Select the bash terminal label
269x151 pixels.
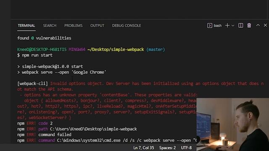click(x=218, y=26)
